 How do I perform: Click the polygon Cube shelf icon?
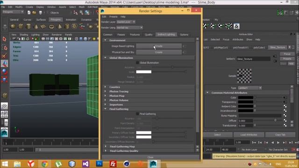(x=21, y=26)
